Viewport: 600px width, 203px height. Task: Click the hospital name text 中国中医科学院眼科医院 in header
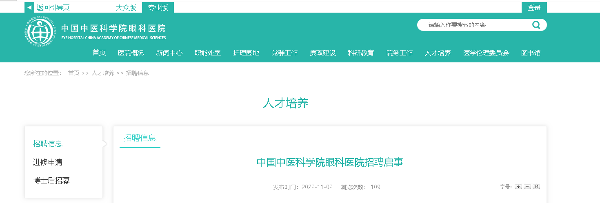[x=113, y=29]
